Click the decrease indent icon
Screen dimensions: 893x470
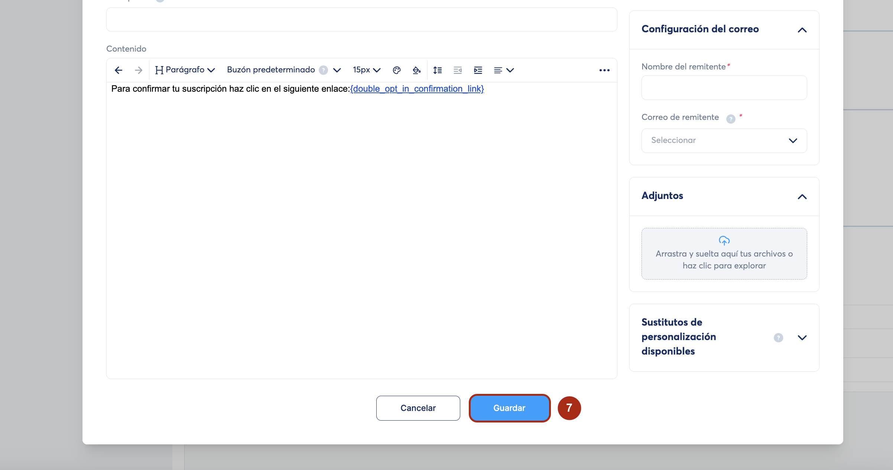coord(458,70)
